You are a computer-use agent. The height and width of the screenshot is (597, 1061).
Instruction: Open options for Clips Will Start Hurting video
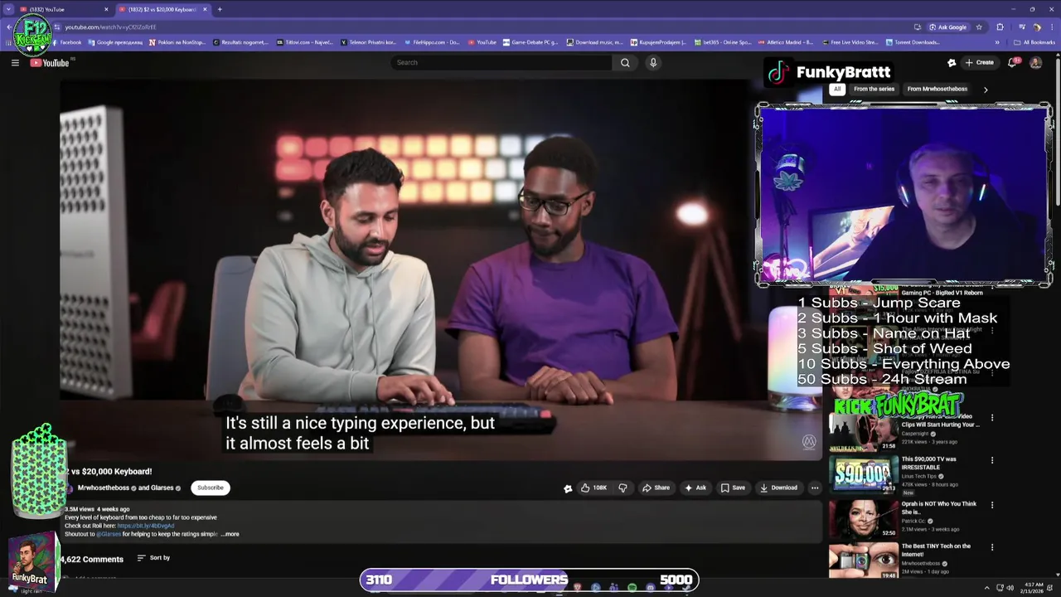[x=992, y=418]
